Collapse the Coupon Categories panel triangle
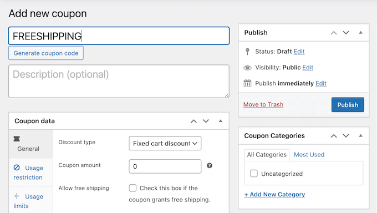The width and height of the screenshot is (377, 213). coord(361,136)
